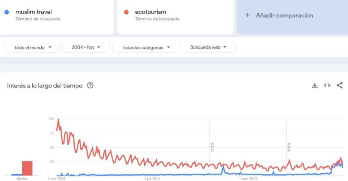Click the red dot beside ecotourism
This screenshot has width=348, height=181.
point(126,12)
